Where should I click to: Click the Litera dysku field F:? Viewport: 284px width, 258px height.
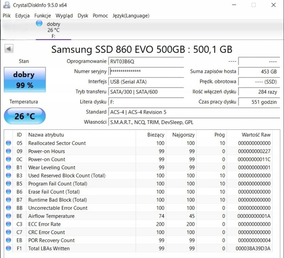(x=146, y=102)
